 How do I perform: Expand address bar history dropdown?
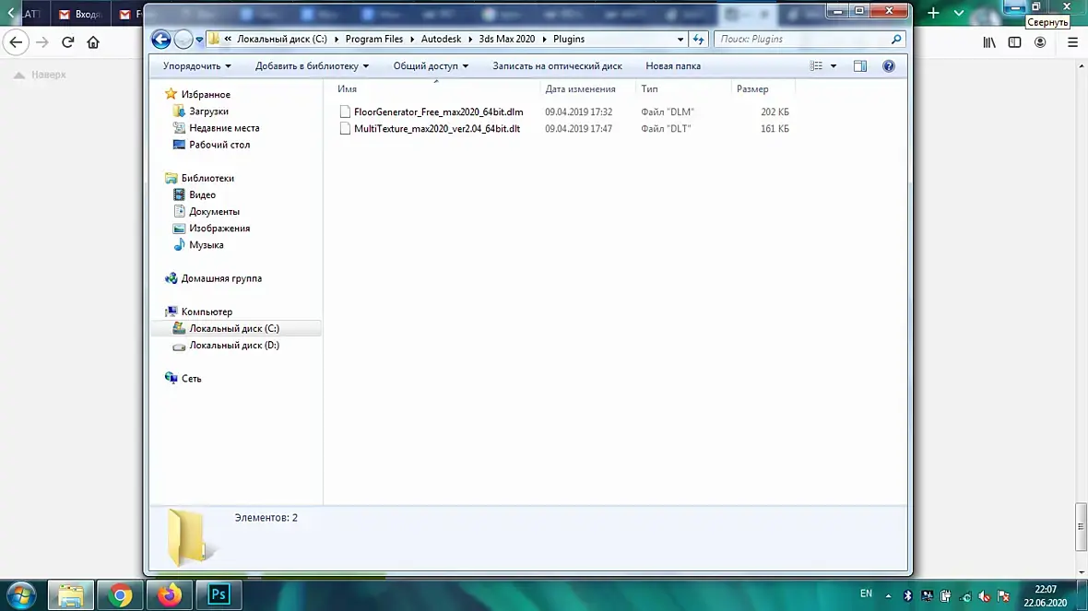(680, 40)
